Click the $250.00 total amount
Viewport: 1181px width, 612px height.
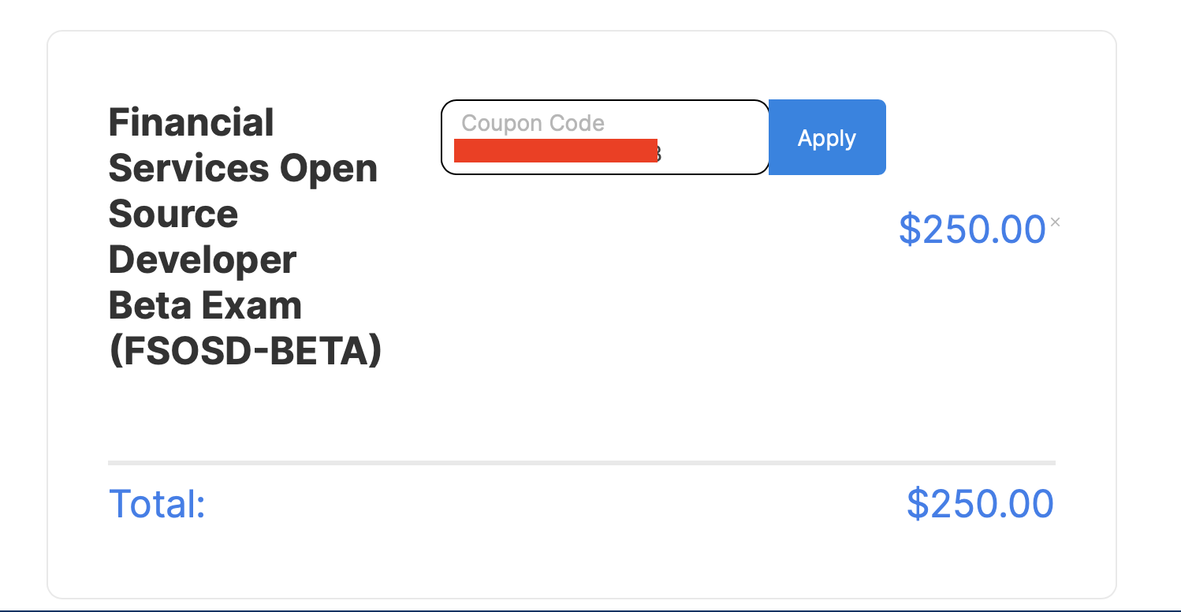click(x=980, y=504)
